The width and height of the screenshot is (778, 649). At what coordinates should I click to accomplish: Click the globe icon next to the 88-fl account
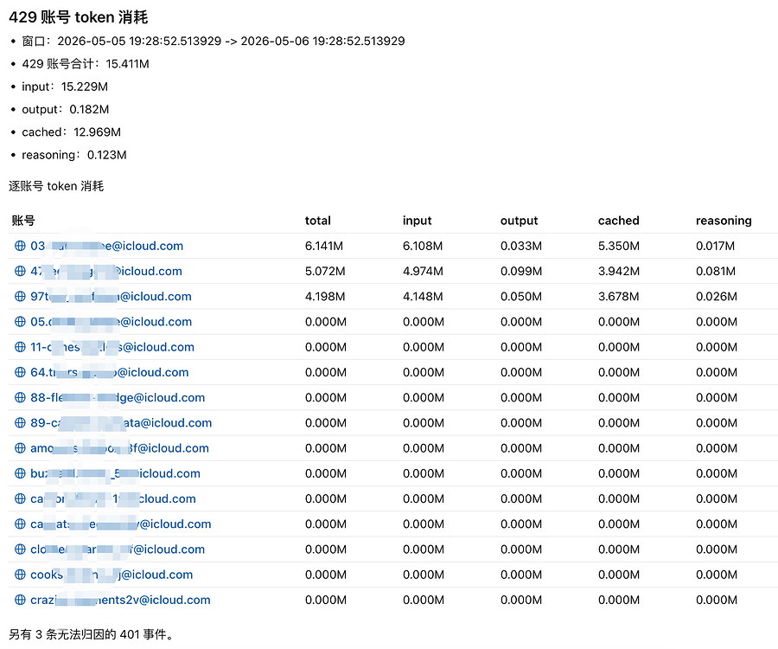tap(20, 398)
